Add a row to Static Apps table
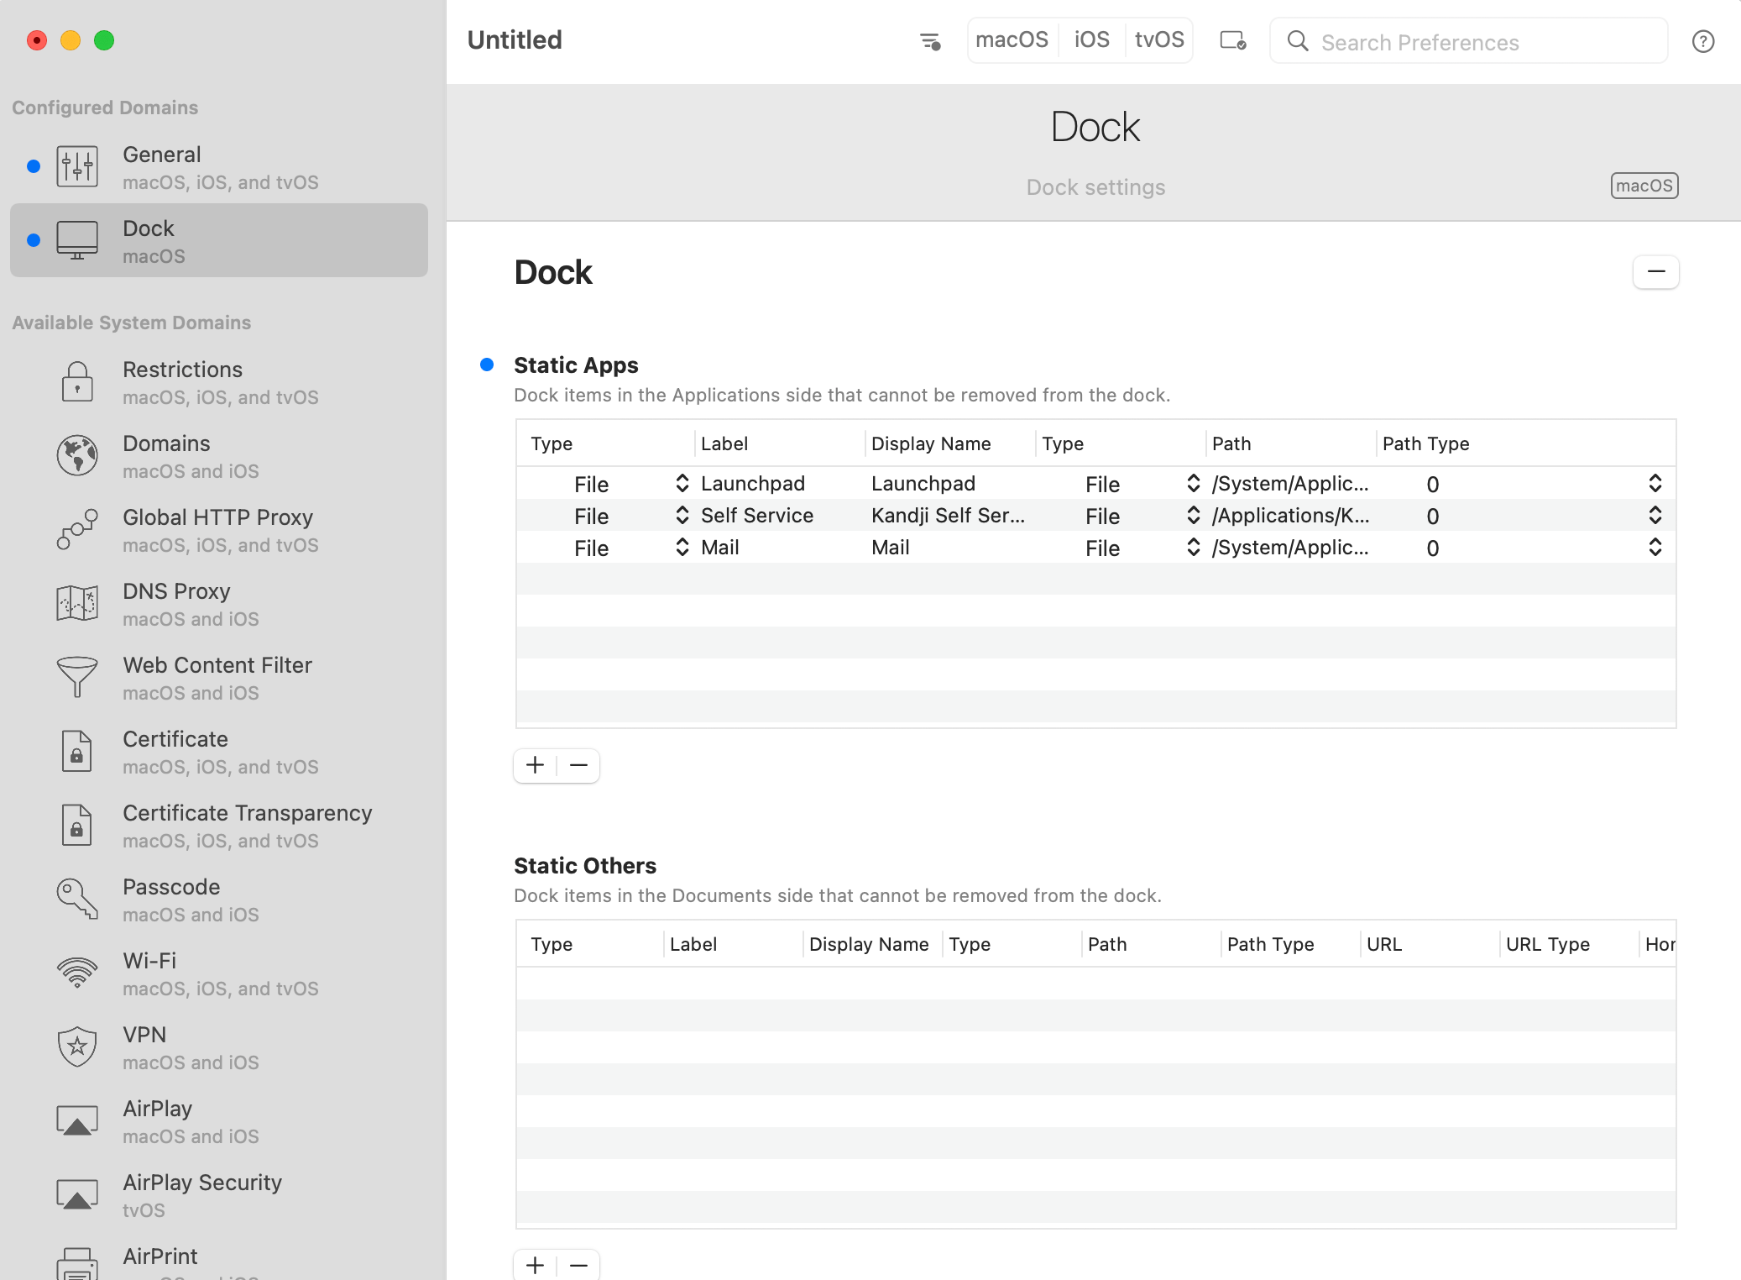 coord(535,765)
